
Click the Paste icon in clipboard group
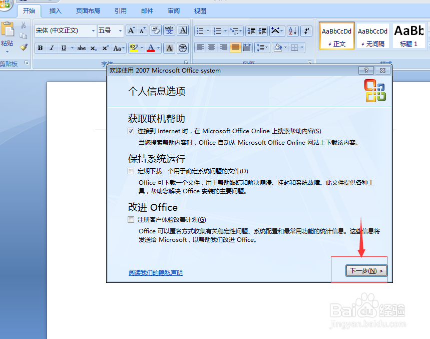(8, 29)
